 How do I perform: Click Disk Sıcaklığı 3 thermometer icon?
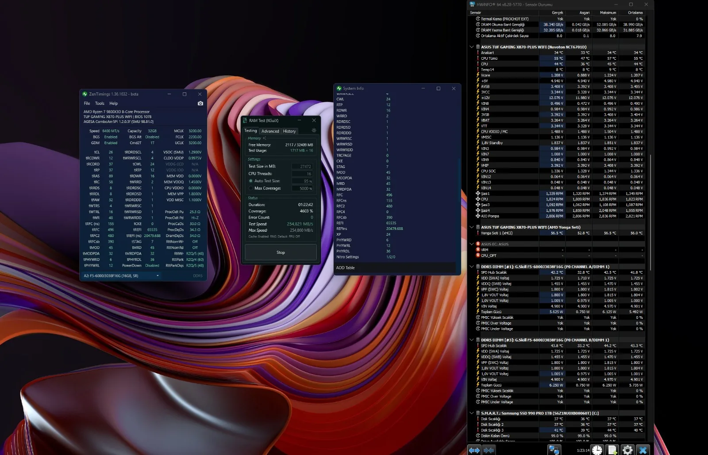[478, 430]
